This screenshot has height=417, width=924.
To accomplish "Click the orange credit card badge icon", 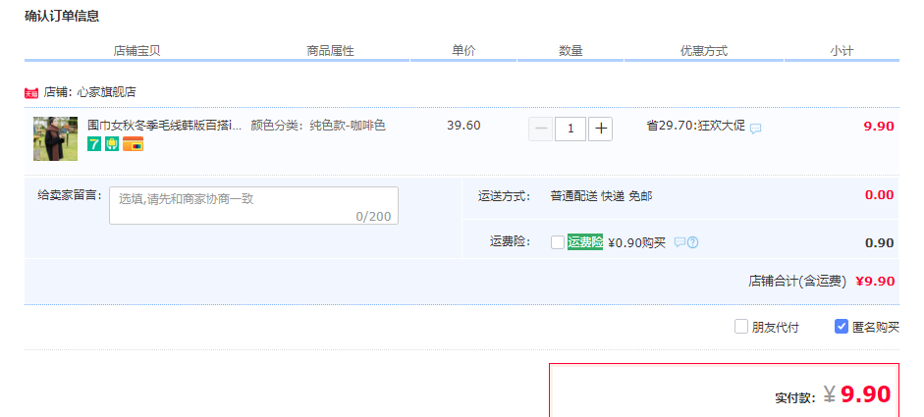I will (133, 143).
